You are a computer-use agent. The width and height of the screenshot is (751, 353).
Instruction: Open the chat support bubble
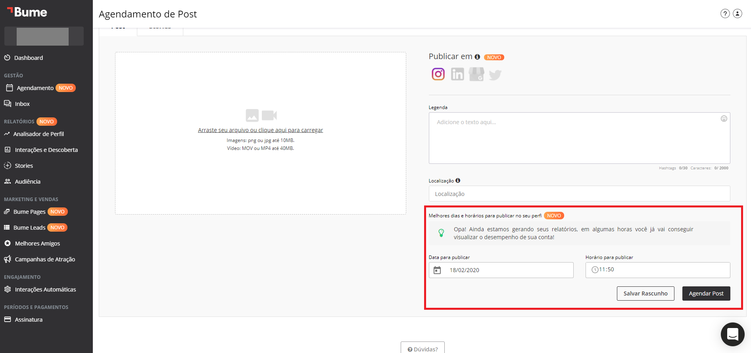(732, 334)
